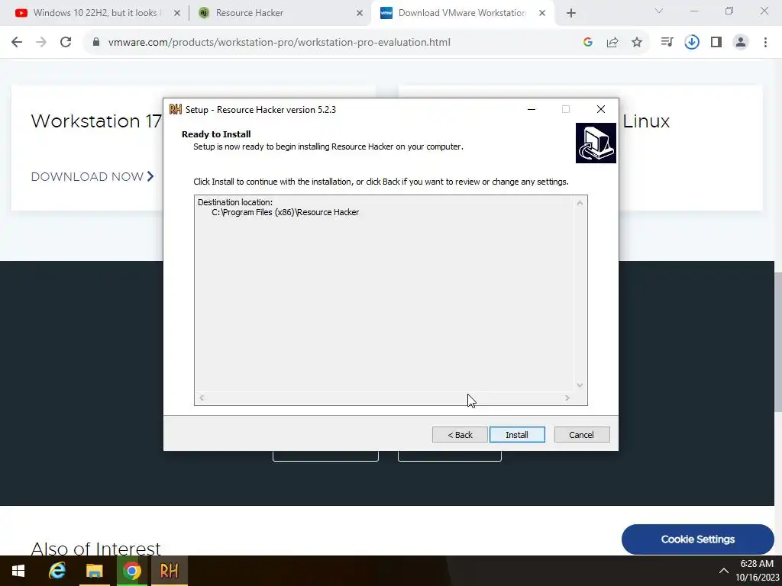Screen dimensions: 782x586
Task: Open the tab search dropdown chevron
Action: click(x=659, y=11)
